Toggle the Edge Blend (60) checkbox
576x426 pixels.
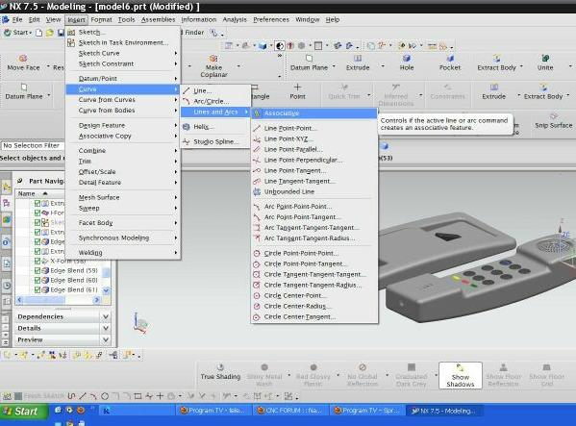[38, 280]
